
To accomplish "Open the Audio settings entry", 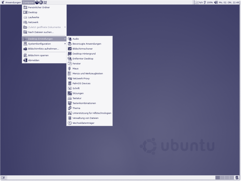I will coord(76,39).
